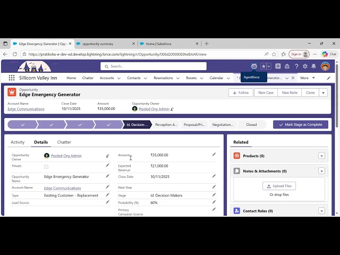Open a new browser tab
Image resolution: width=340 pixels, height=255 pixels.
pos(207,44)
